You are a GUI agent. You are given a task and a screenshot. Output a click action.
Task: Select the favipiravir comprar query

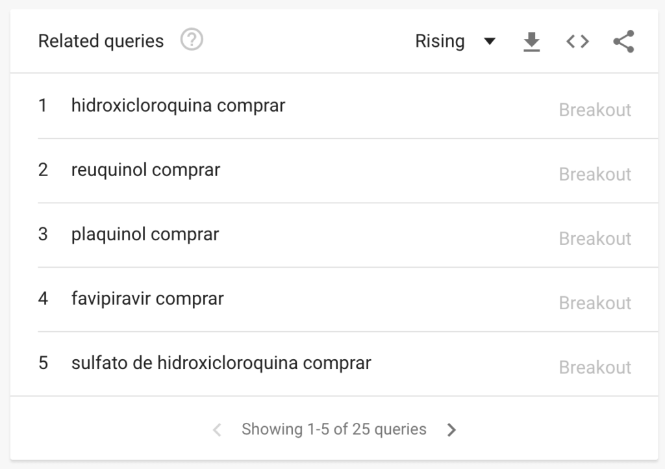coord(147,299)
